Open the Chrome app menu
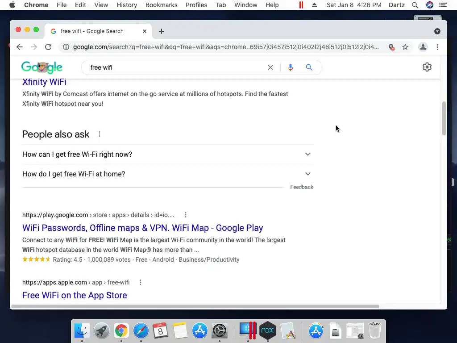Image resolution: width=457 pixels, height=343 pixels. [x=36, y=5]
